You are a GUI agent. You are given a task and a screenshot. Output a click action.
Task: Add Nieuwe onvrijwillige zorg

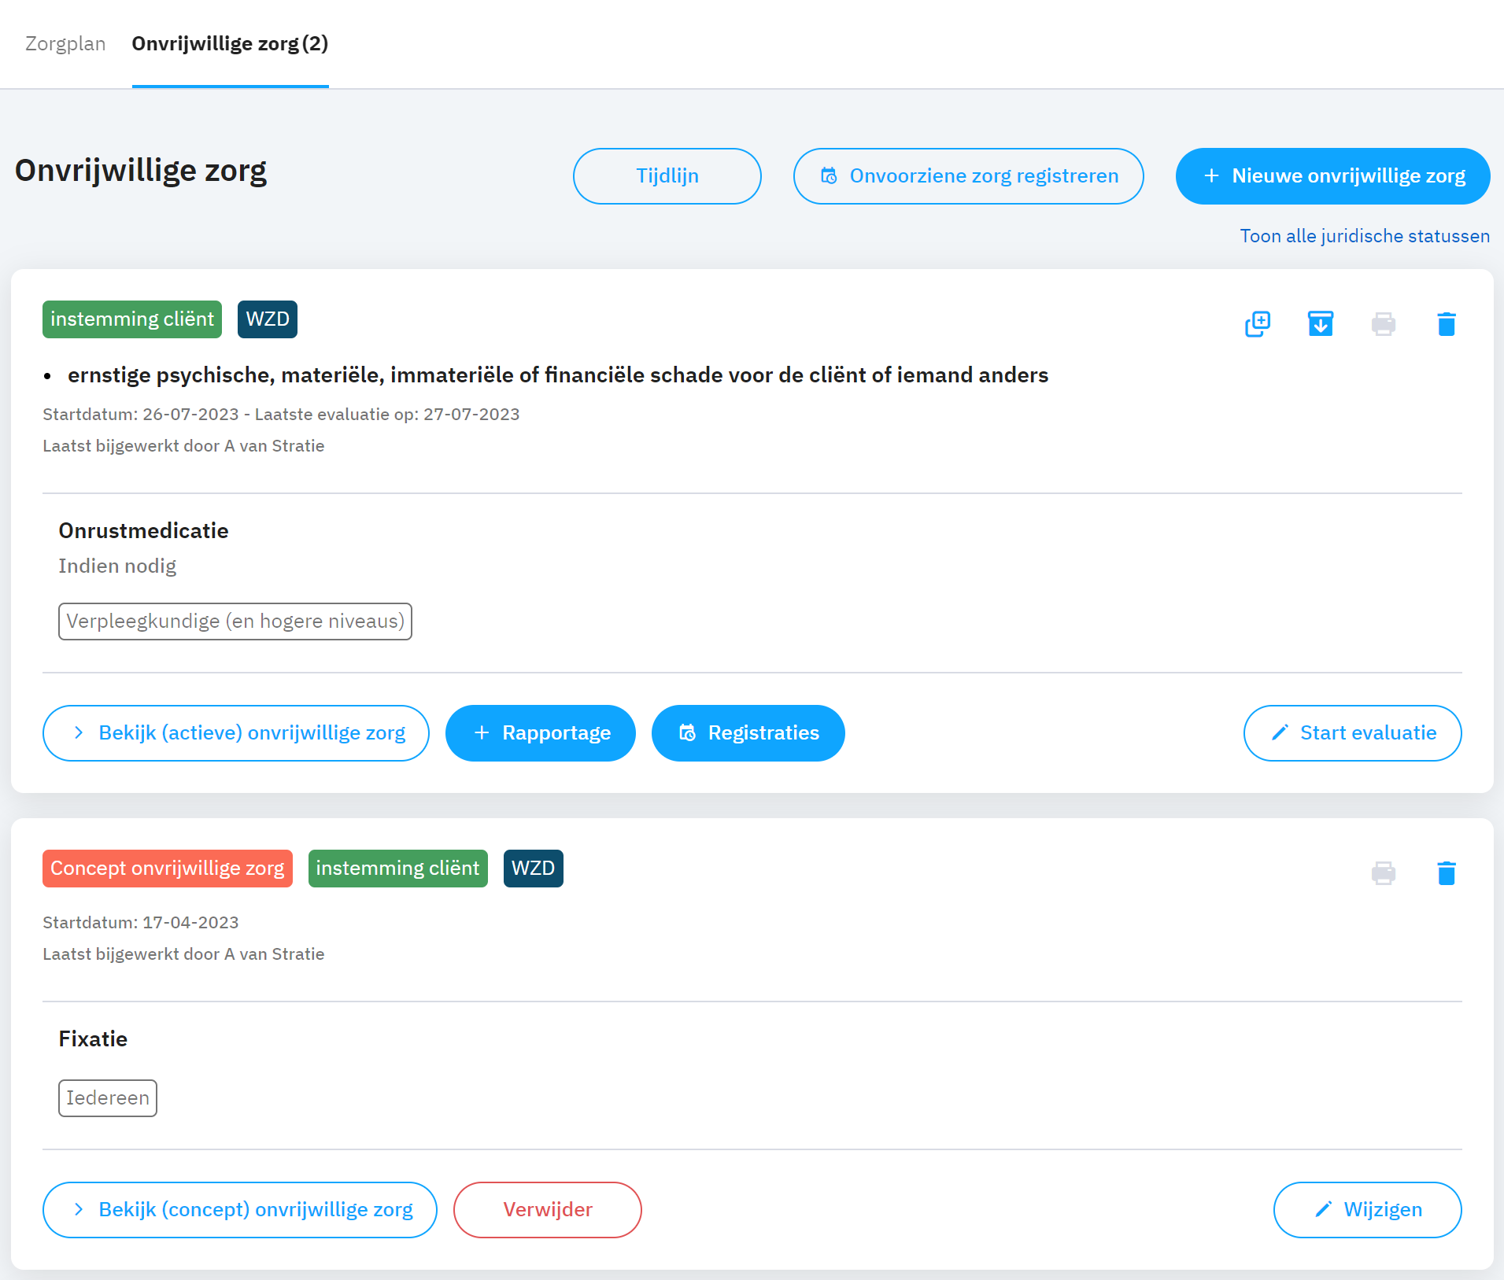[x=1332, y=176]
